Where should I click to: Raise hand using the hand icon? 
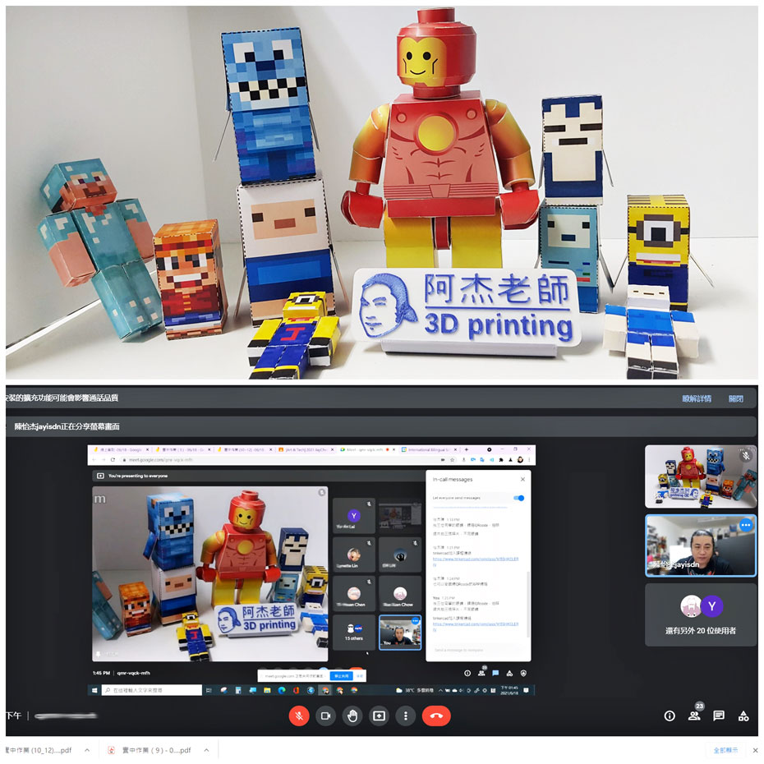point(352,716)
